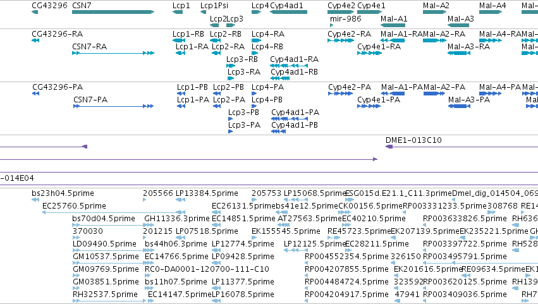538x304 pixels.
Task: Select protein Lcp3-PB label
Action: [x=243, y=112]
